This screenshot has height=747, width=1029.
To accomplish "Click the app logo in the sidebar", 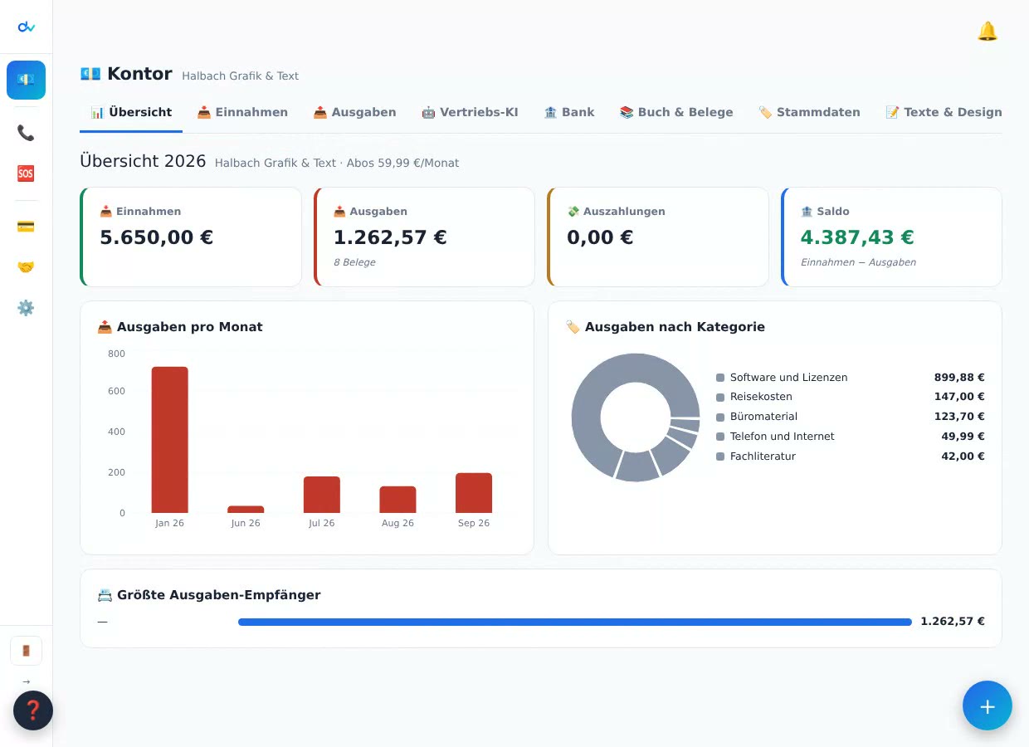I will 26,27.
